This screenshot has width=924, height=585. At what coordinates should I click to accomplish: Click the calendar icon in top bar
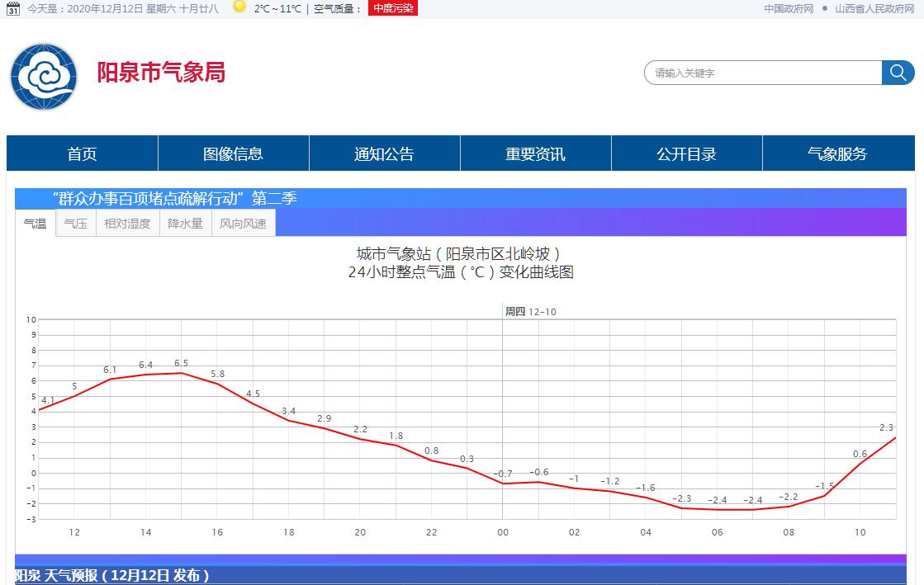pos(13,8)
